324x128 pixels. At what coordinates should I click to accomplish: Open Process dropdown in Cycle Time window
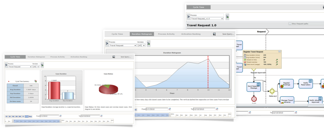click(20, 67)
